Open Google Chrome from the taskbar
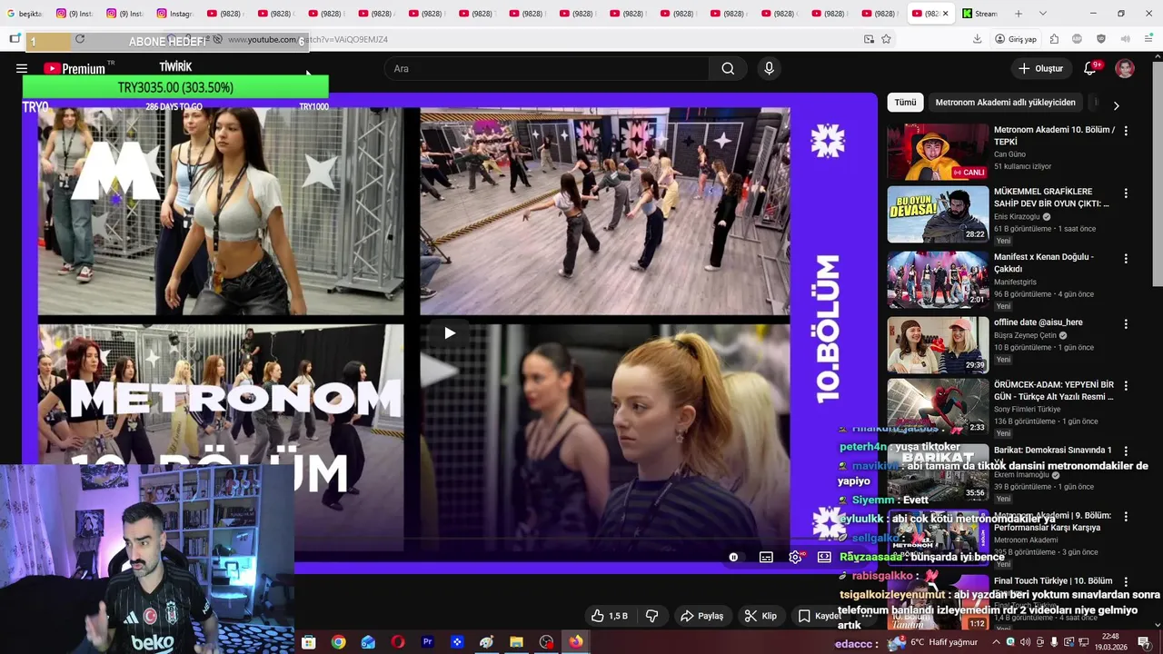Viewport: 1163px width, 654px height. (338, 642)
